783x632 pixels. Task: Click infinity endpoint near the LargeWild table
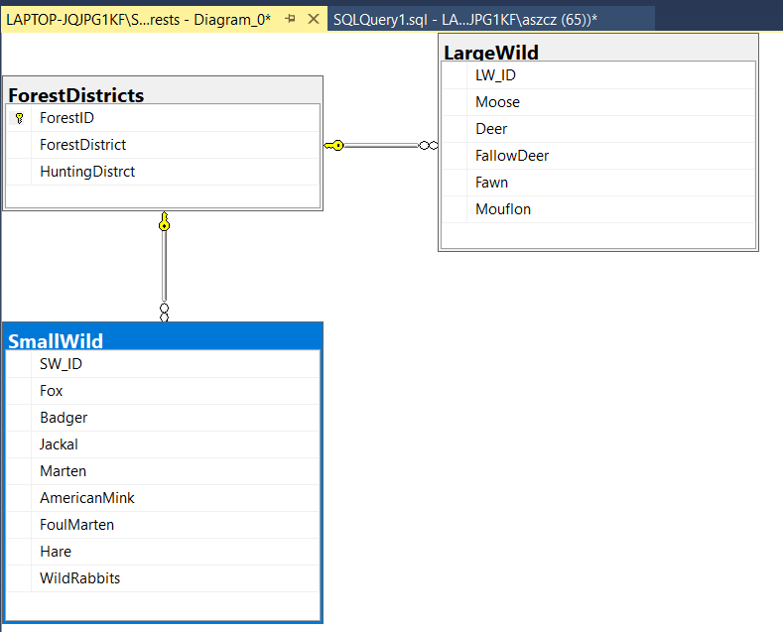coord(428,145)
